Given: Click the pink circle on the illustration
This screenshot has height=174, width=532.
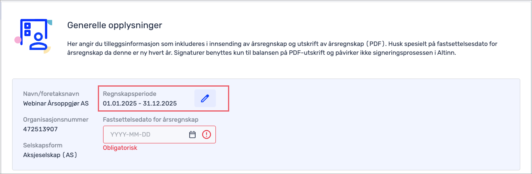Looking at the screenshot, I should pyautogui.click(x=18, y=40).
